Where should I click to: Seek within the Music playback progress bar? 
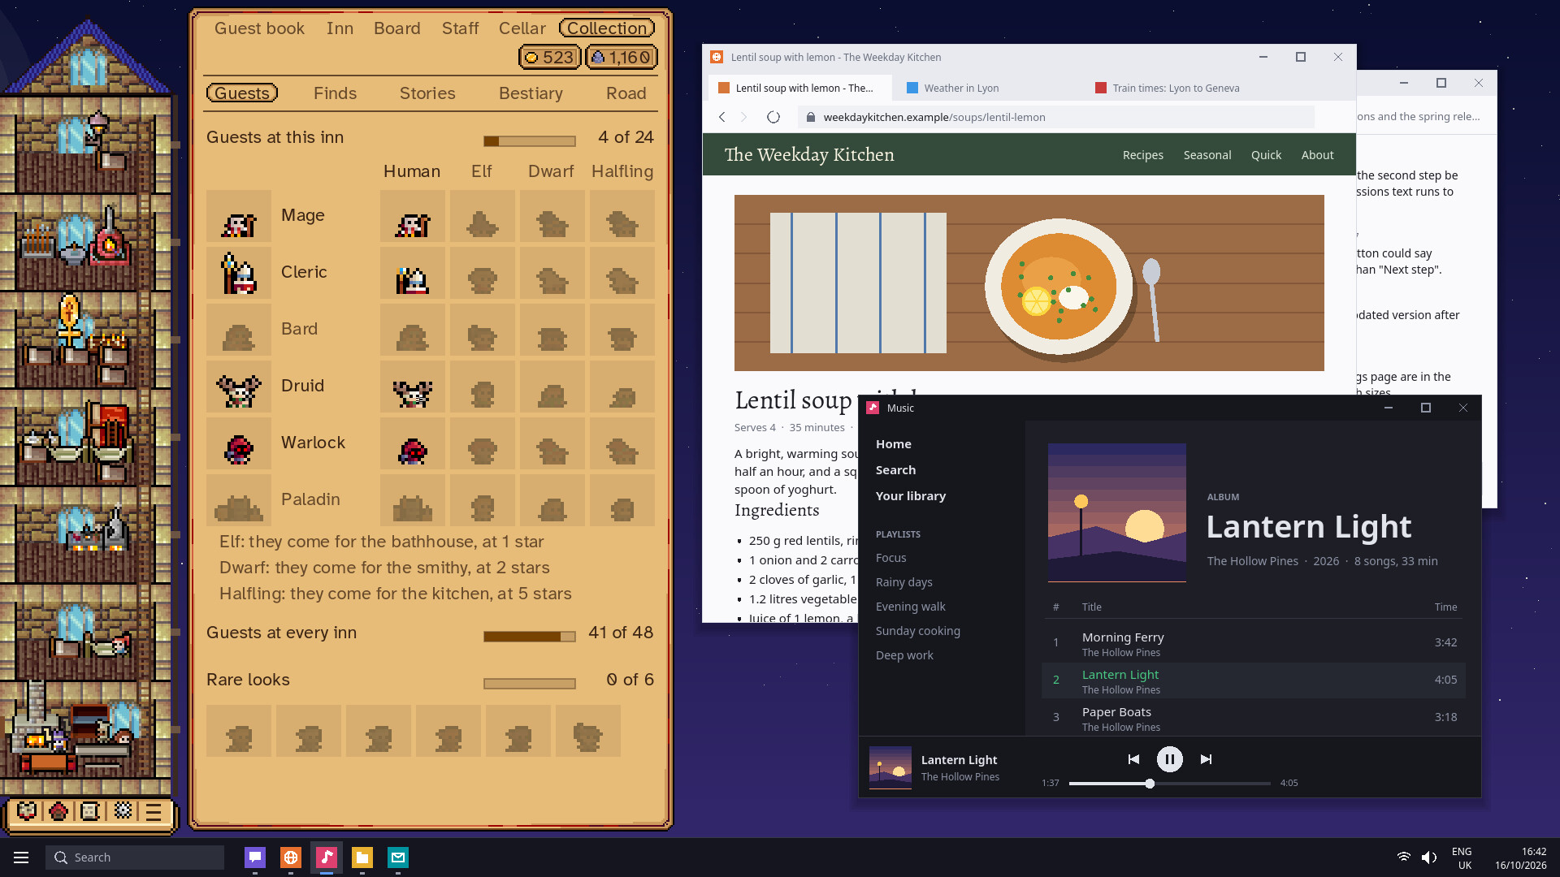(x=1169, y=784)
